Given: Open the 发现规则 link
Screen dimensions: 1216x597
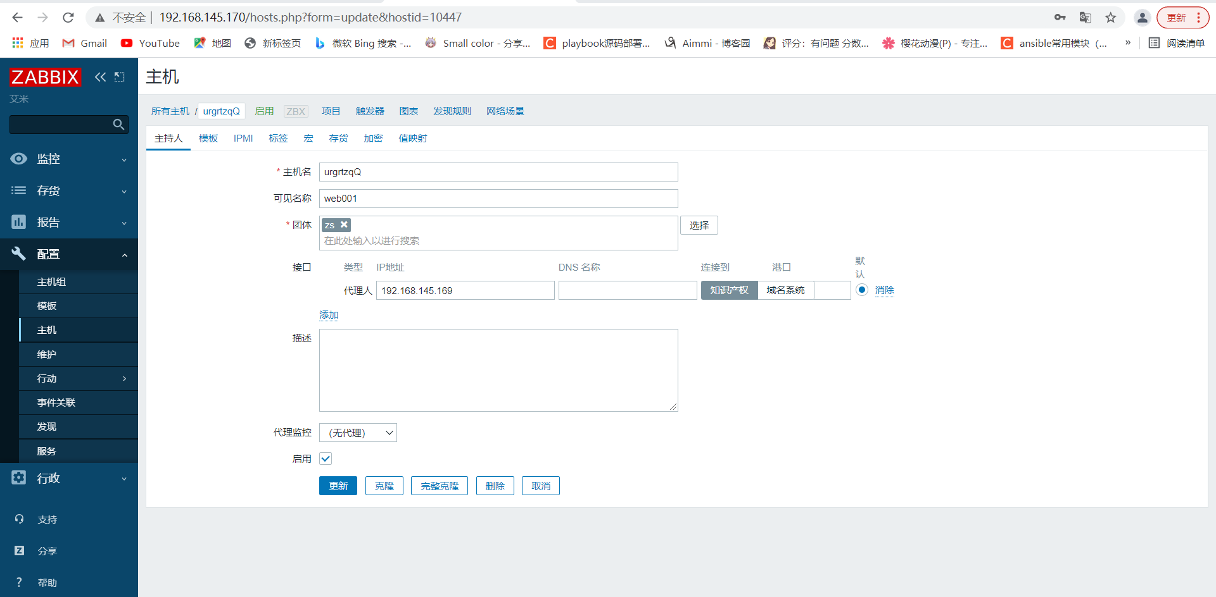Looking at the screenshot, I should 452,111.
